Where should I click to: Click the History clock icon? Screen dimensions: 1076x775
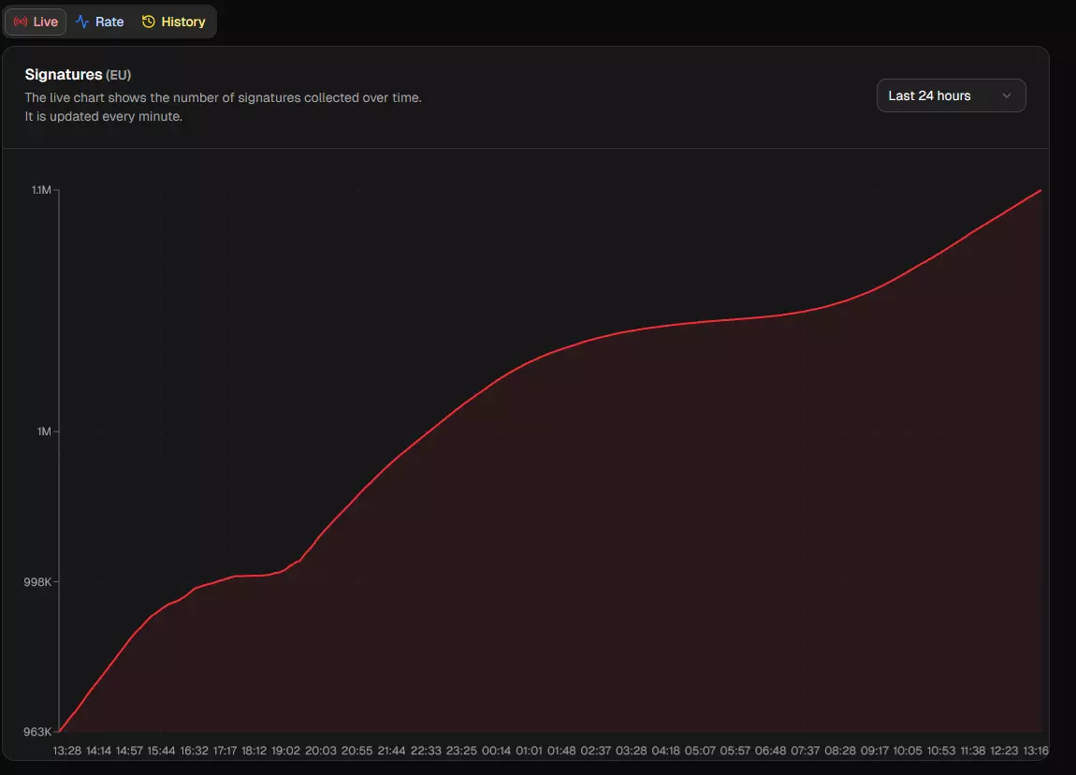click(148, 22)
